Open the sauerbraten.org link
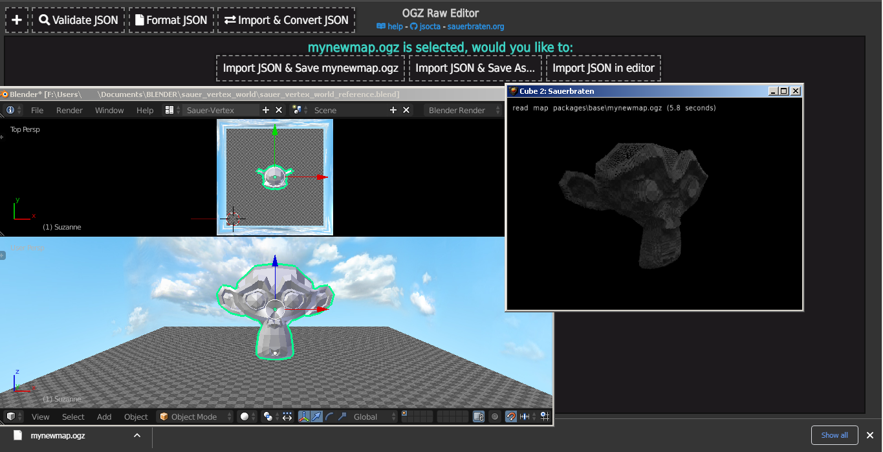Viewport: 883px width, 452px height. [475, 27]
